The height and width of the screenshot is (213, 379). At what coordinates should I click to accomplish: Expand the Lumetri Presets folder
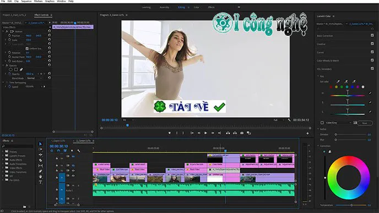3,156
